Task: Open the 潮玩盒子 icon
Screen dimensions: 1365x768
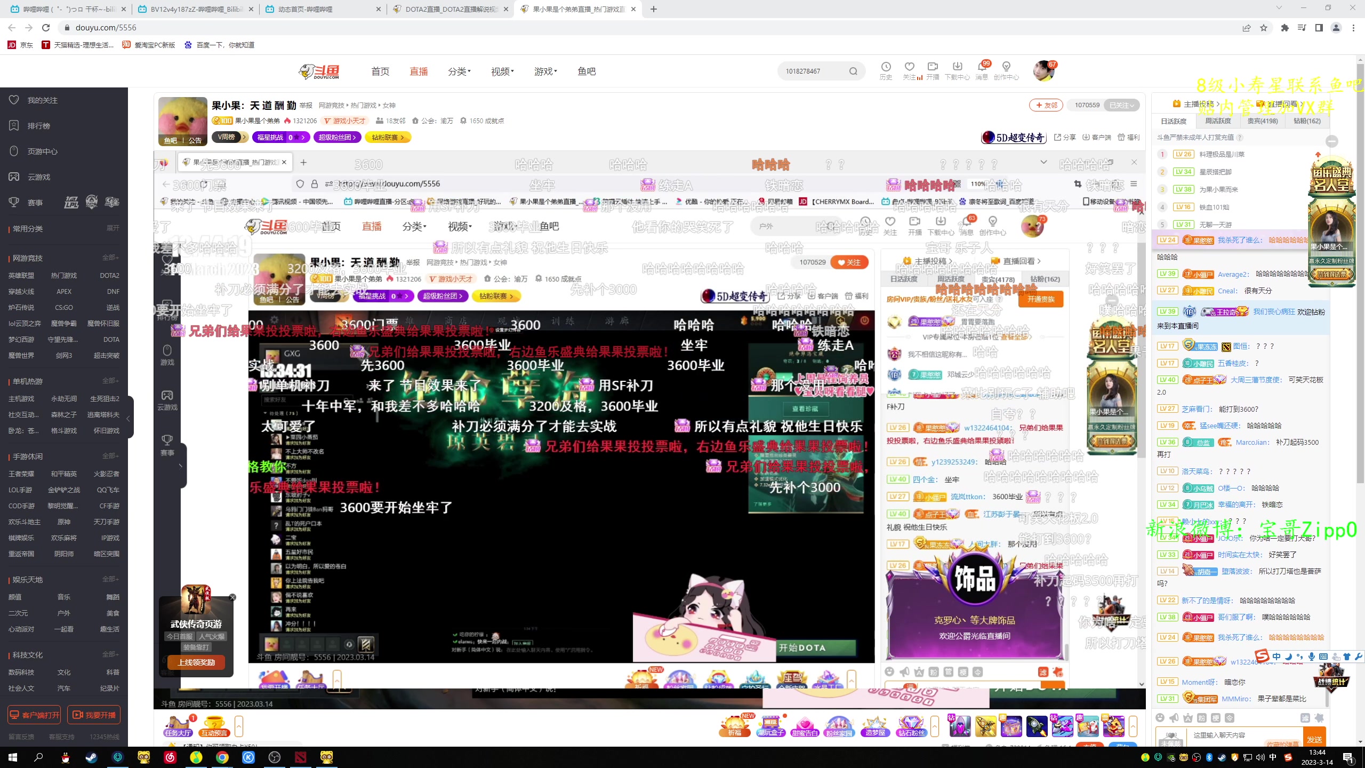Action: [770, 726]
